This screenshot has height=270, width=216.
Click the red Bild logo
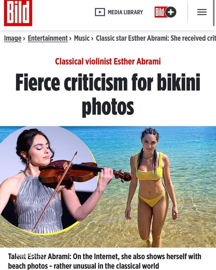point(18,13)
